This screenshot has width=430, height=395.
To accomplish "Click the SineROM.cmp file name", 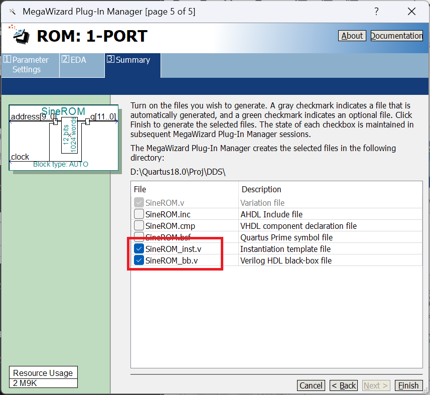I will click(x=170, y=226).
